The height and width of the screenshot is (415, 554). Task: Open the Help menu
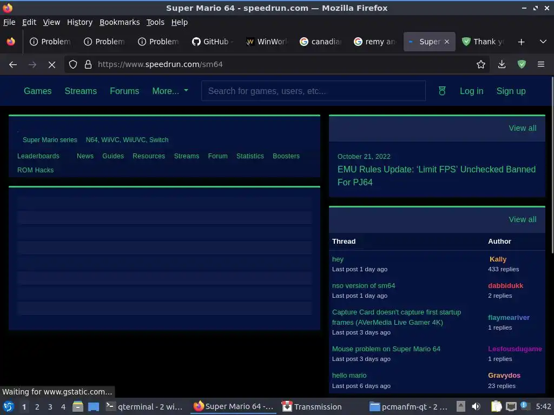coord(180,22)
